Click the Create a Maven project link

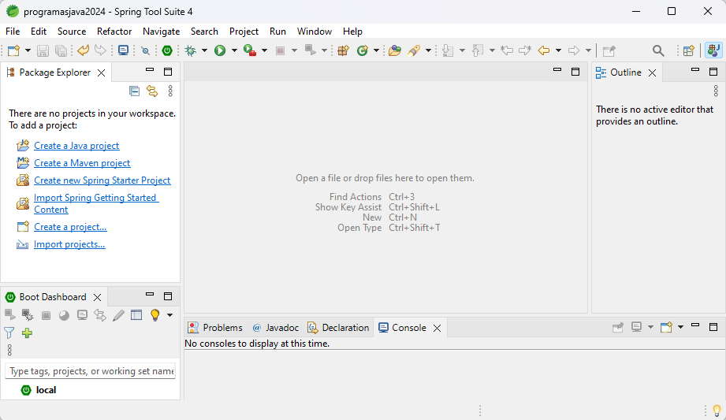coord(82,163)
